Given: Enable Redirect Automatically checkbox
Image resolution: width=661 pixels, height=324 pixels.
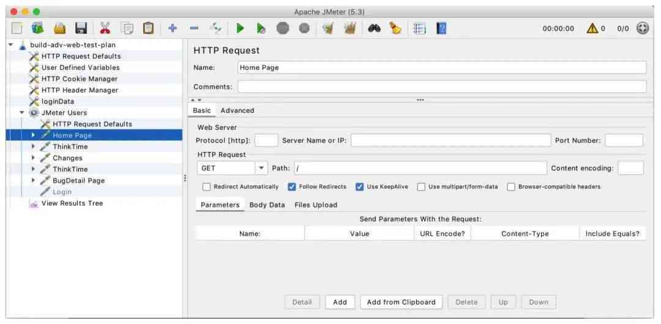Looking at the screenshot, I should (x=207, y=187).
